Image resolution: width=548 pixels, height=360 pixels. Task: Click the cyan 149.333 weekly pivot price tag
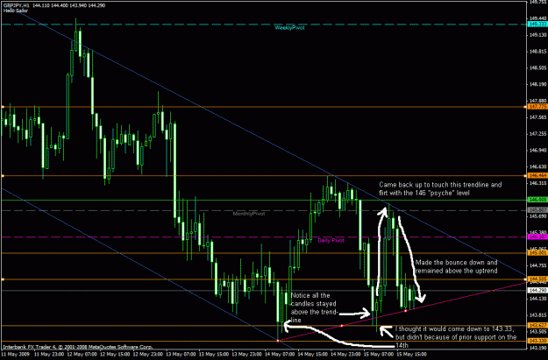coord(537,25)
